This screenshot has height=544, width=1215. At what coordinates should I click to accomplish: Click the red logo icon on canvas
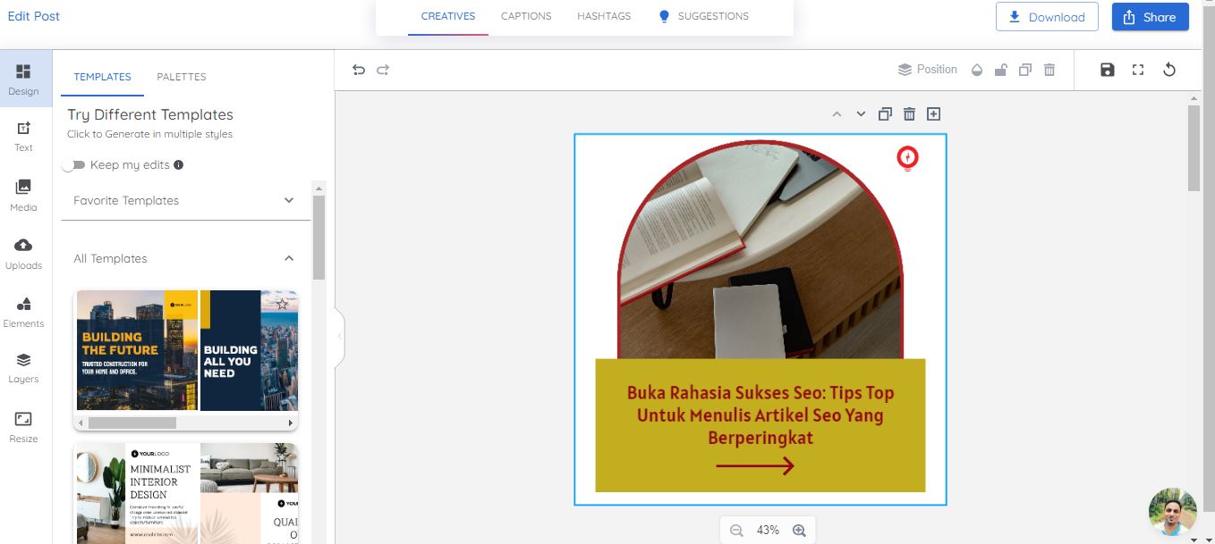click(908, 158)
